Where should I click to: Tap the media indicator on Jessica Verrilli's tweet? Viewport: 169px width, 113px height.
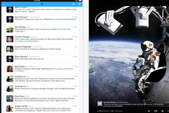(x=73, y=106)
